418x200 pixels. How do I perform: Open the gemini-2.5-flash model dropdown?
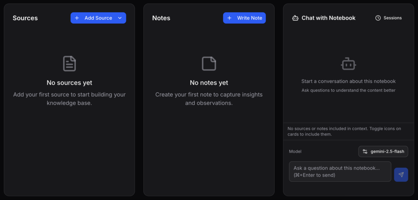tap(383, 151)
